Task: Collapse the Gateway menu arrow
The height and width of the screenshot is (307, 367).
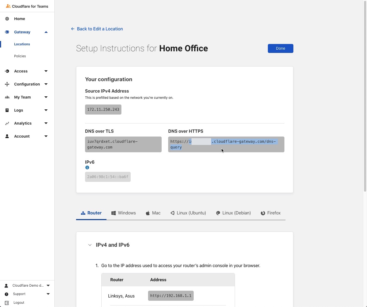Action: pos(46,32)
